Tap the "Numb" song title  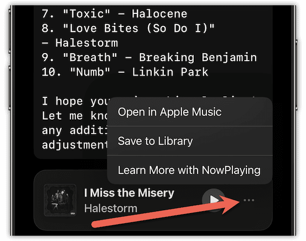pos(90,72)
